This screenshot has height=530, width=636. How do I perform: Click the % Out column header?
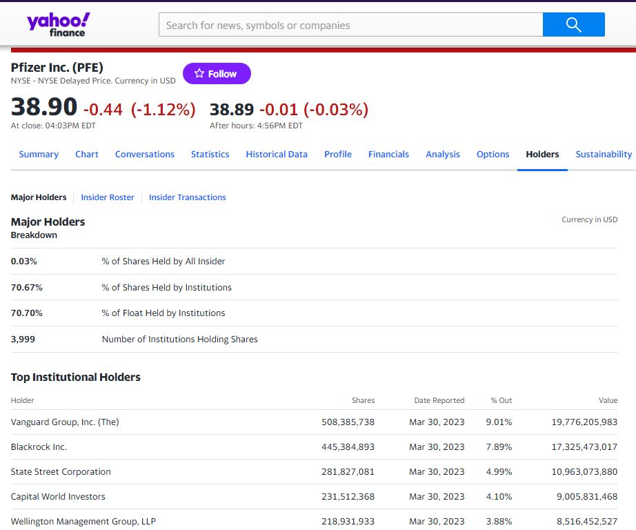click(501, 400)
